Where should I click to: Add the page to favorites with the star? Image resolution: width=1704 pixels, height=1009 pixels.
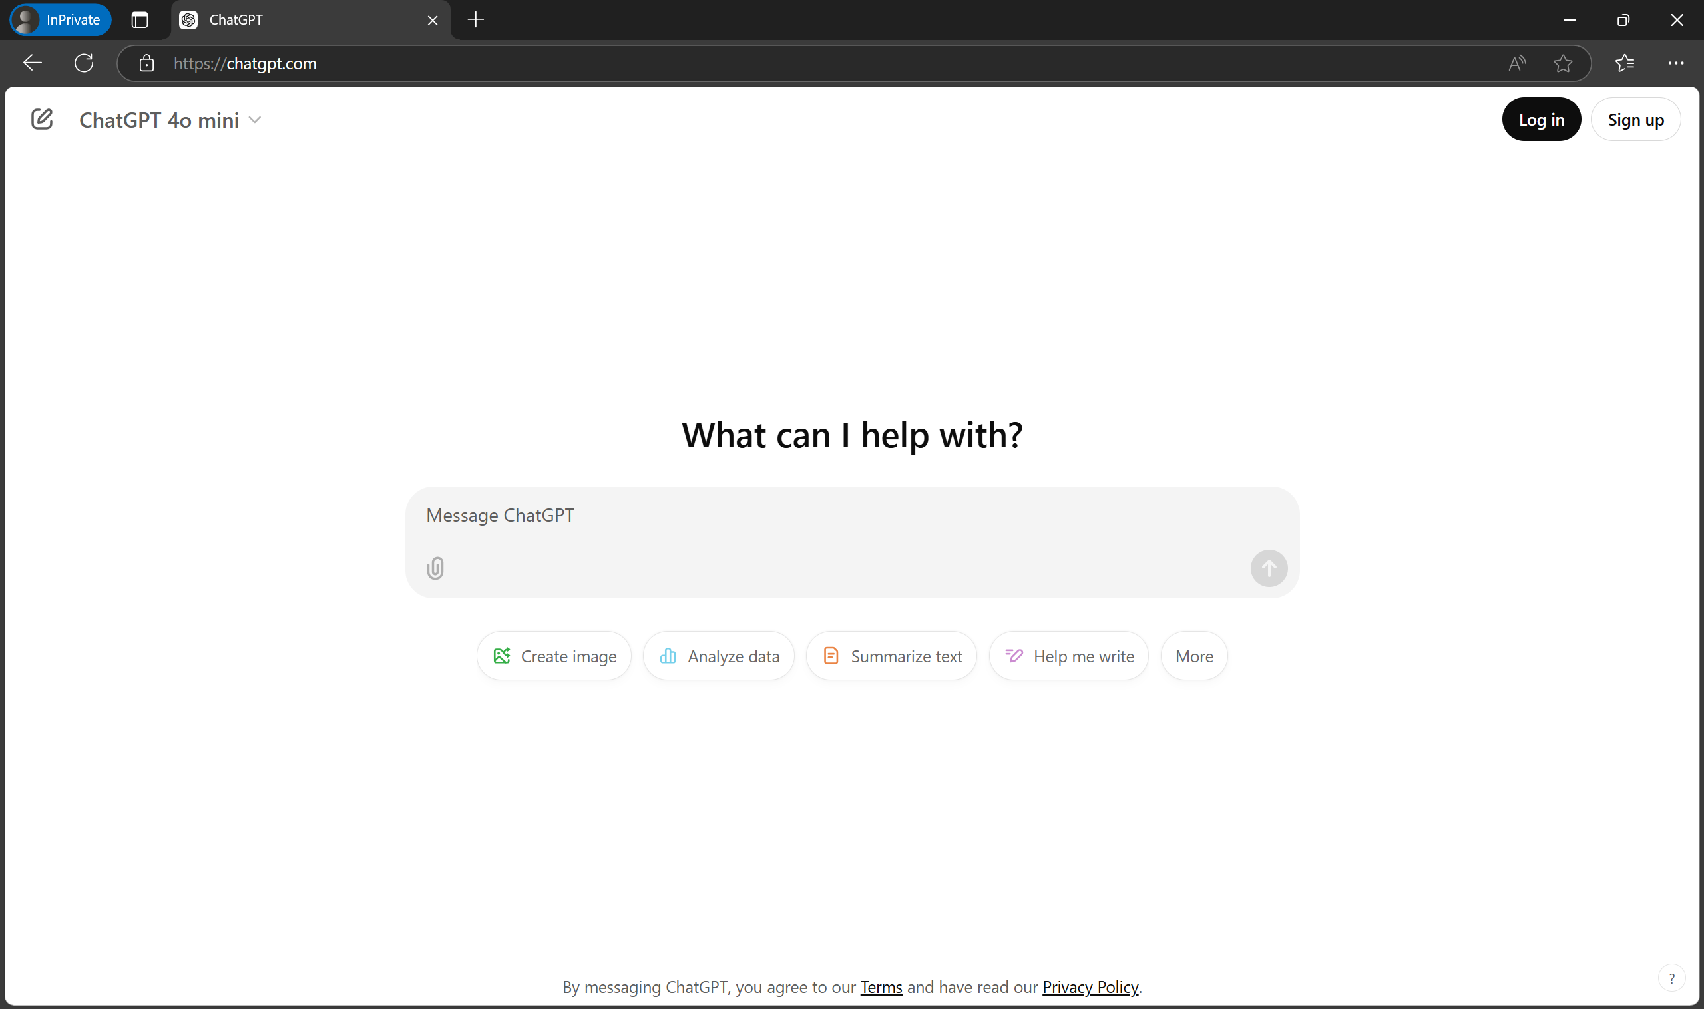pos(1564,63)
